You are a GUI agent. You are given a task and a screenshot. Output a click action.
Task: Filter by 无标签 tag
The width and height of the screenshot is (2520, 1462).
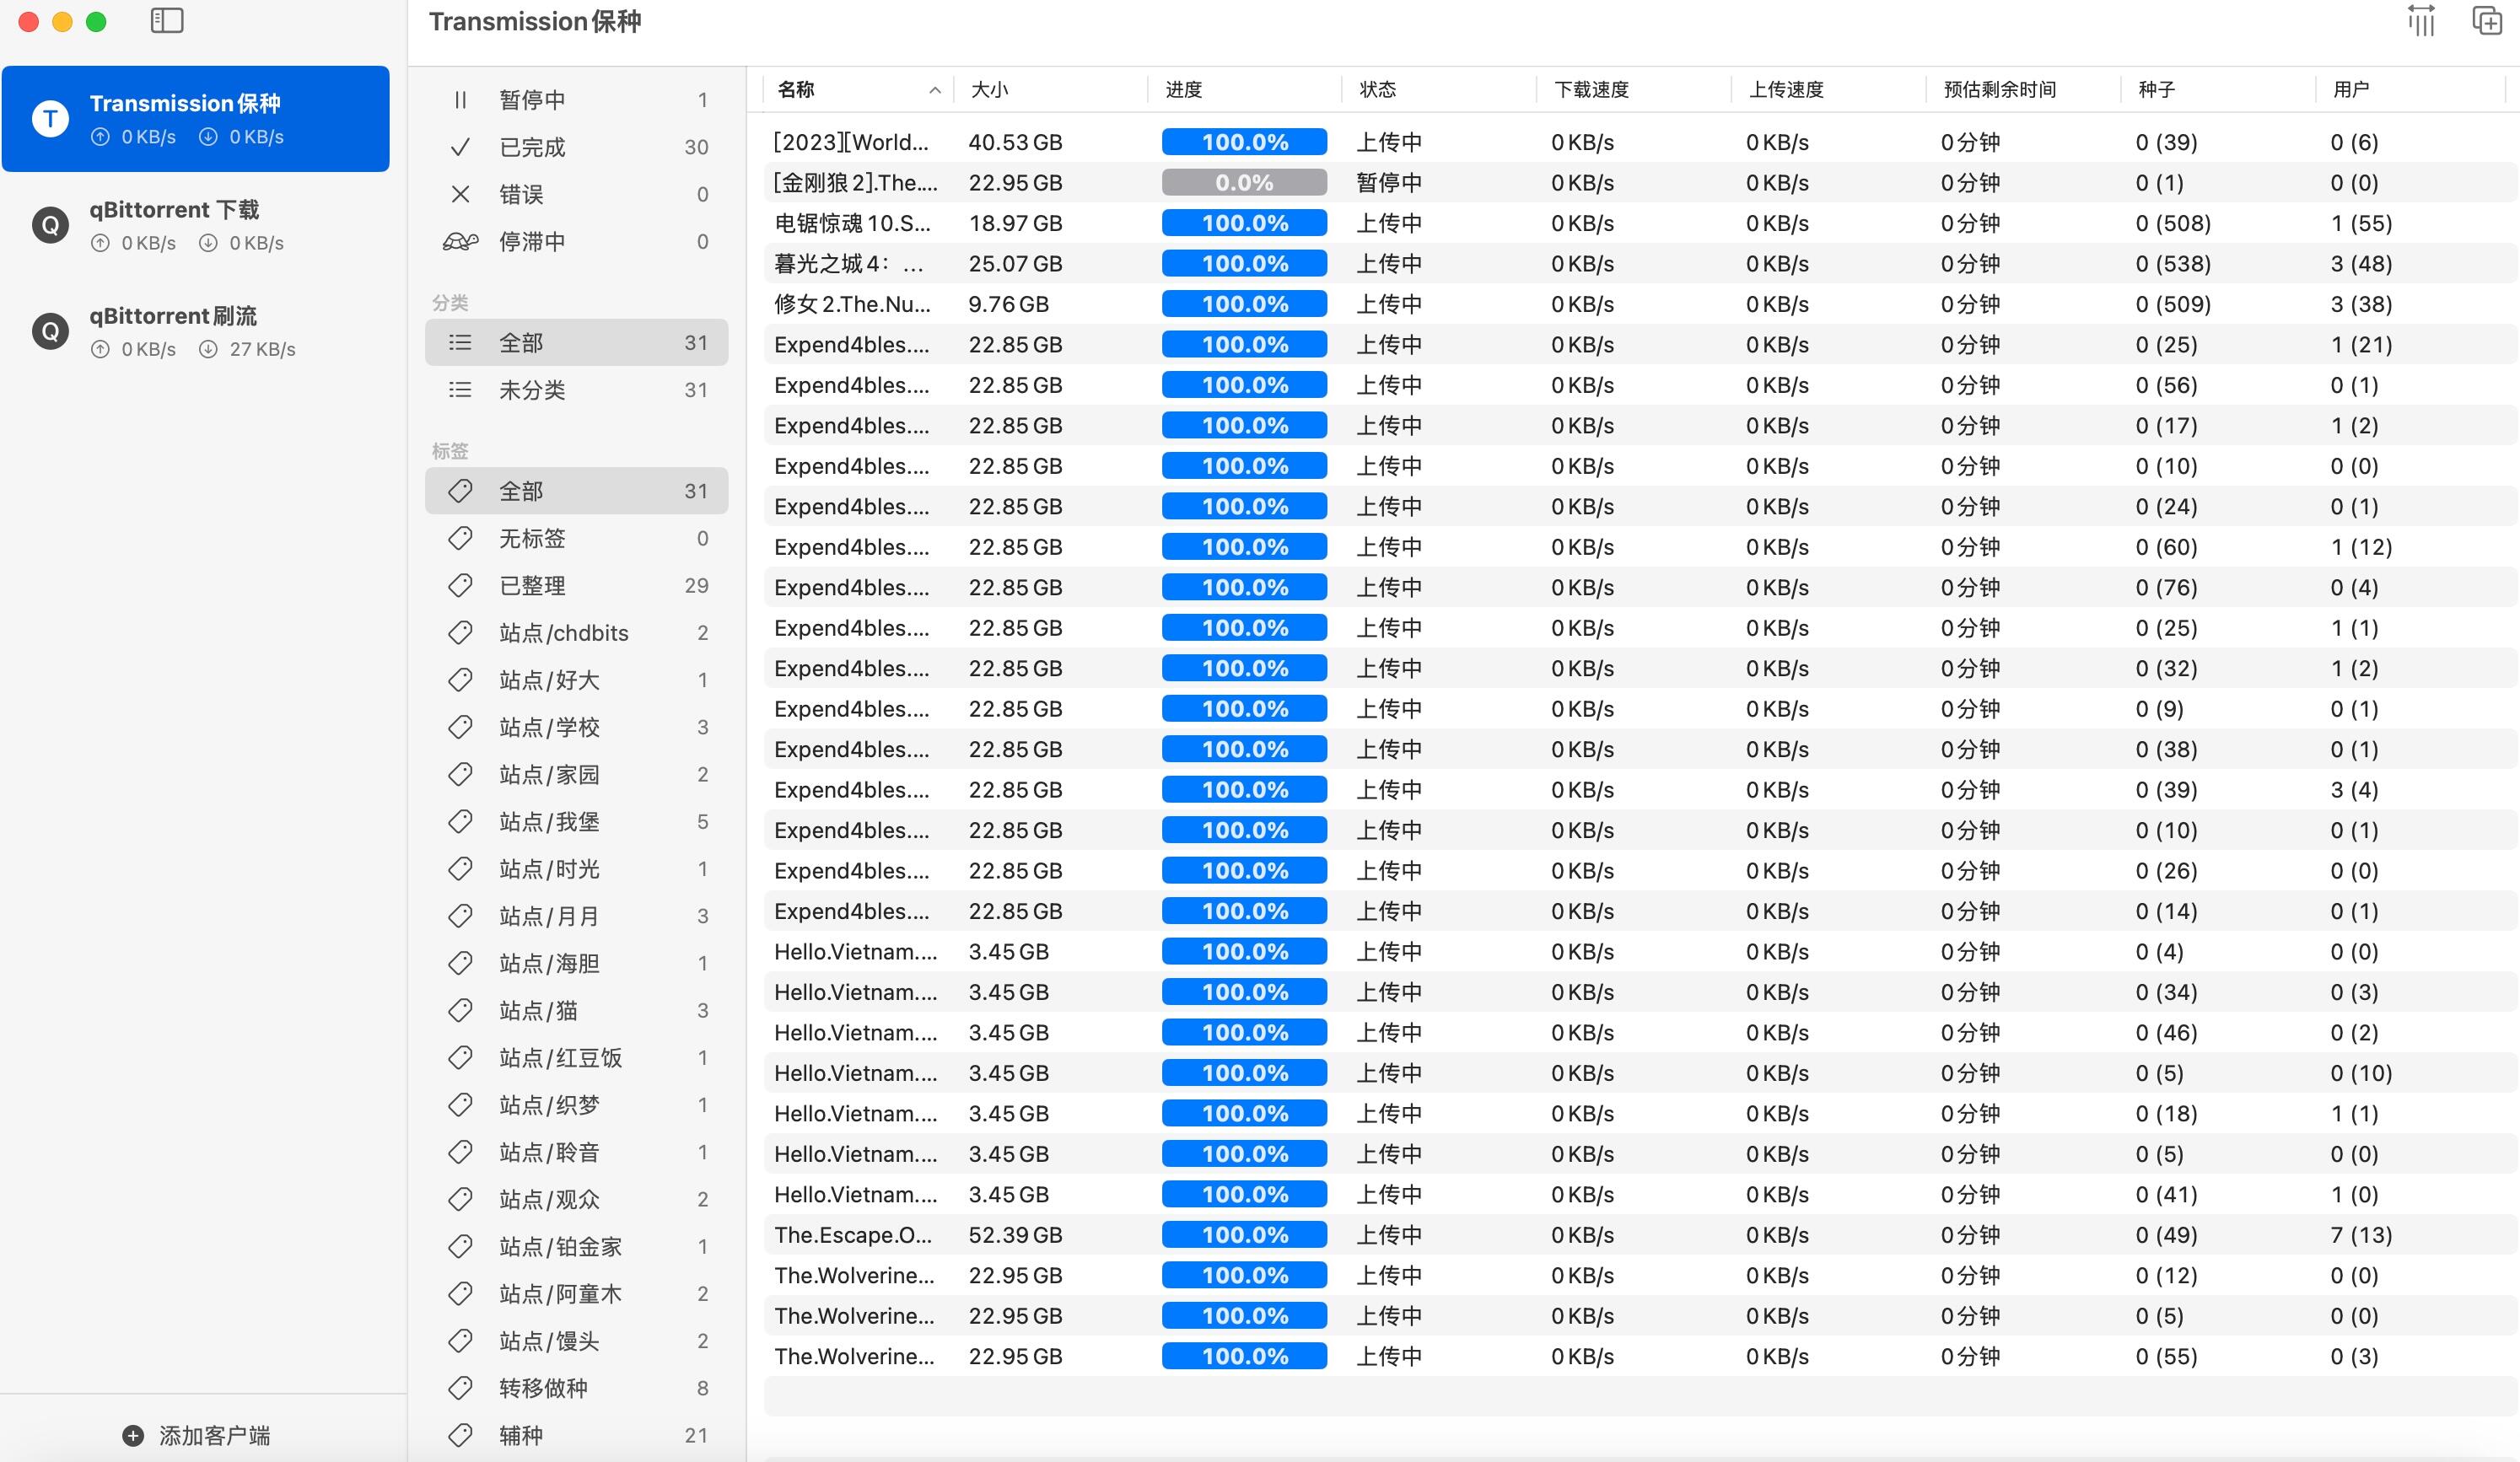click(x=577, y=538)
